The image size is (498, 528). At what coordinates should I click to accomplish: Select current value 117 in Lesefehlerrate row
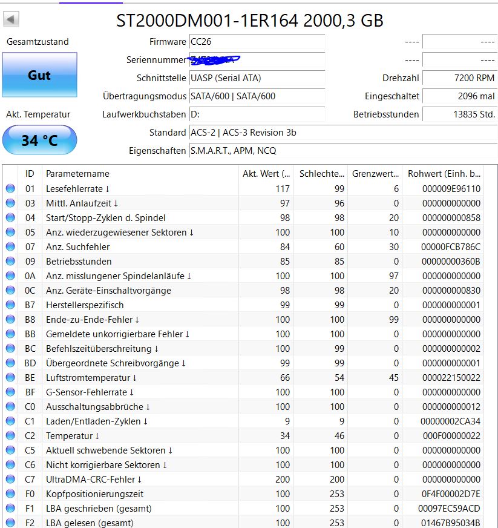pos(283,188)
